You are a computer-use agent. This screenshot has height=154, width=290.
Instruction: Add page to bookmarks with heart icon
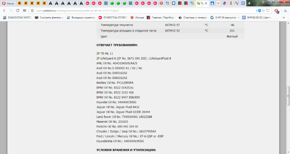click(267, 10)
